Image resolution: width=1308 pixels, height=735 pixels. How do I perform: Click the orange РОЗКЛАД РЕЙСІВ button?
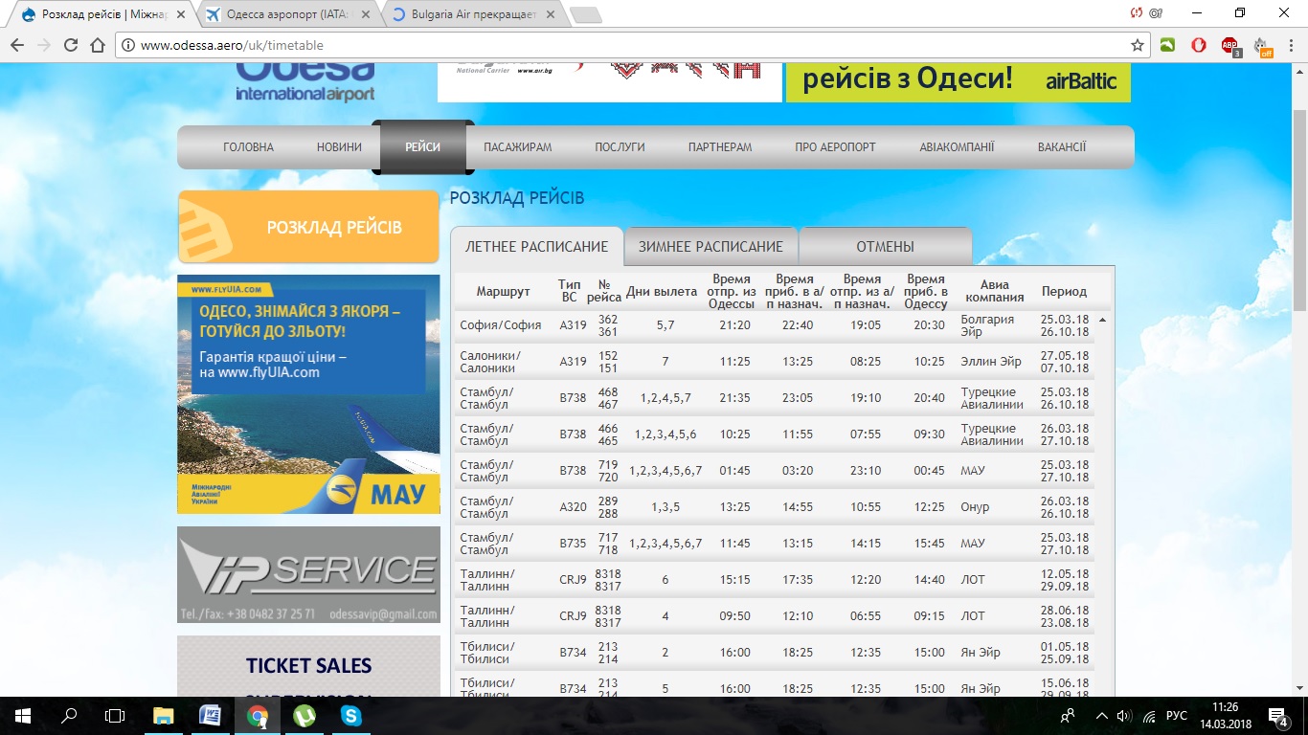pos(308,227)
